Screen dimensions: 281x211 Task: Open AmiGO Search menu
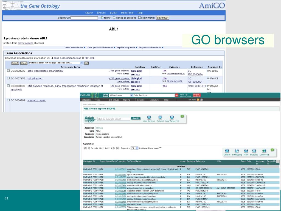tap(89, 13)
